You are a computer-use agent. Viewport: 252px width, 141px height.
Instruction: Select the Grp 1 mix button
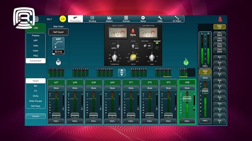[220, 105]
